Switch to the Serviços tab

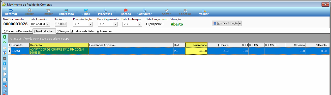click(x=63, y=31)
